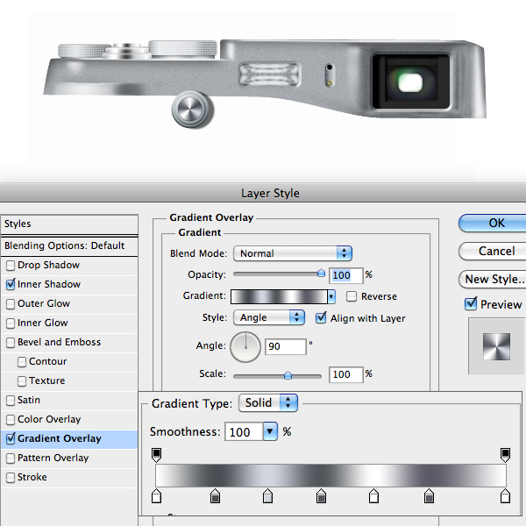
Task: Click the Scale value field
Action: click(x=346, y=374)
